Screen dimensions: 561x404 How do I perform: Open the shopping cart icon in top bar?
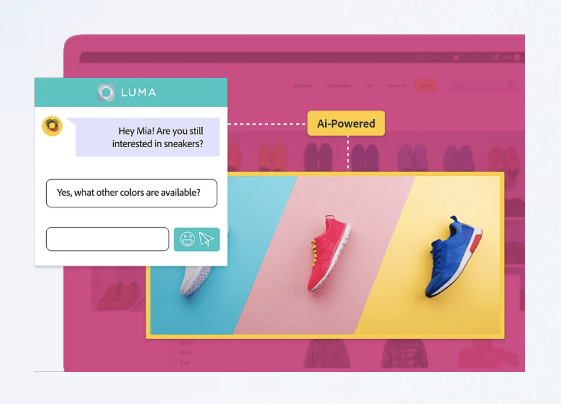coord(496,57)
